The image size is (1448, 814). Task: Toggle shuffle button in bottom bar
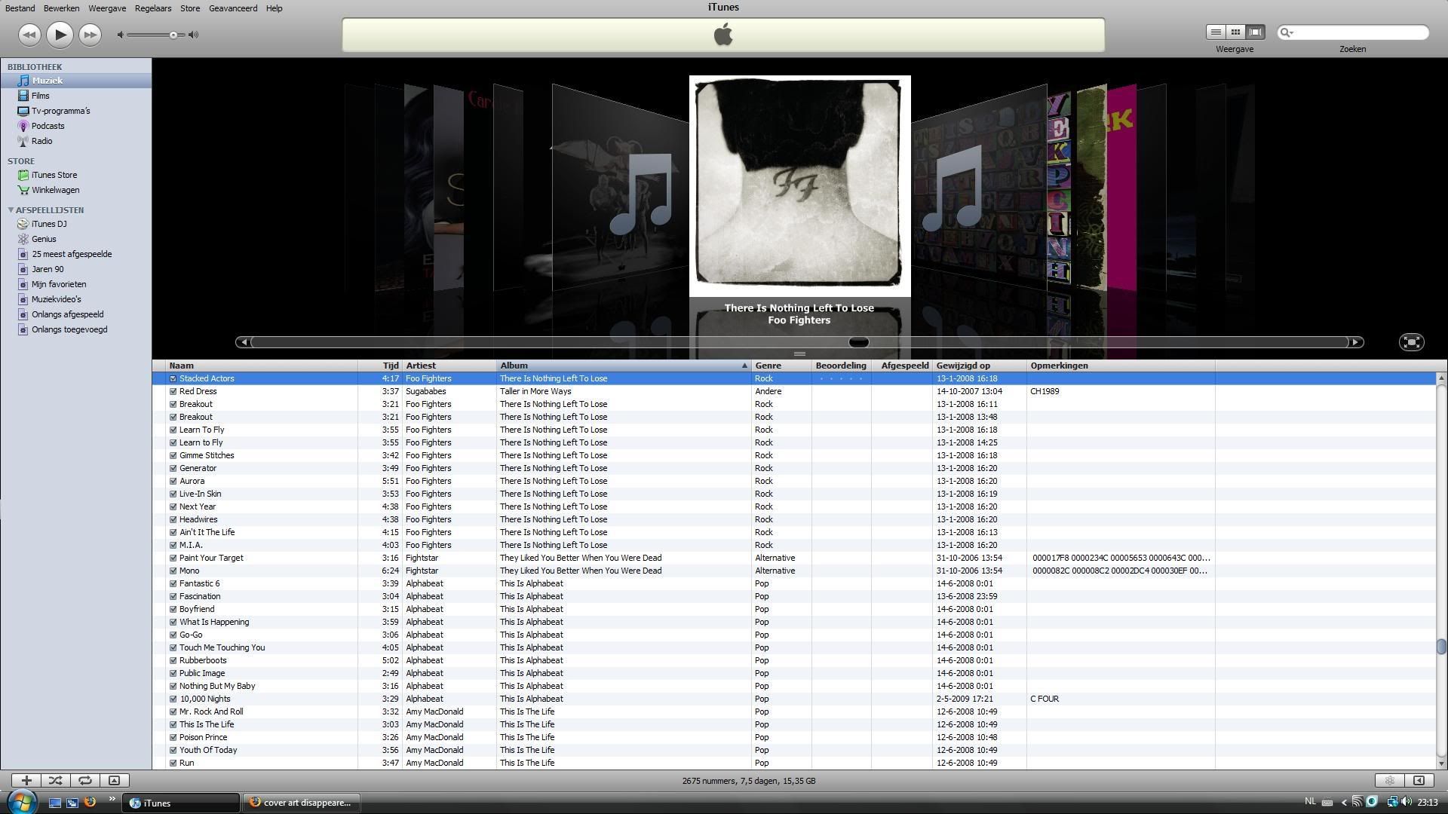pos(56,781)
